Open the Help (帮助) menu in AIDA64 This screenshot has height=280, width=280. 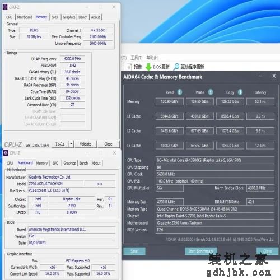tap(152, 58)
